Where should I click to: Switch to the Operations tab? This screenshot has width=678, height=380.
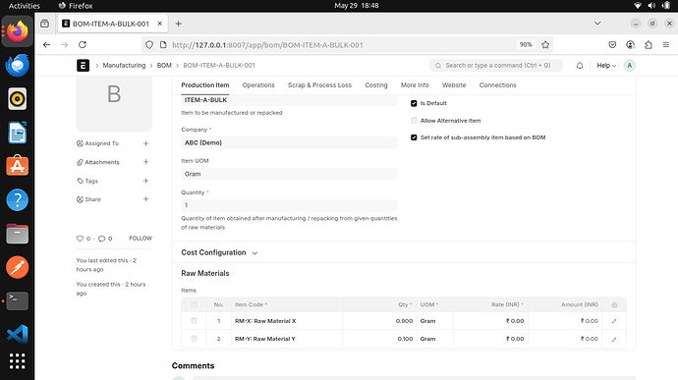(x=258, y=85)
